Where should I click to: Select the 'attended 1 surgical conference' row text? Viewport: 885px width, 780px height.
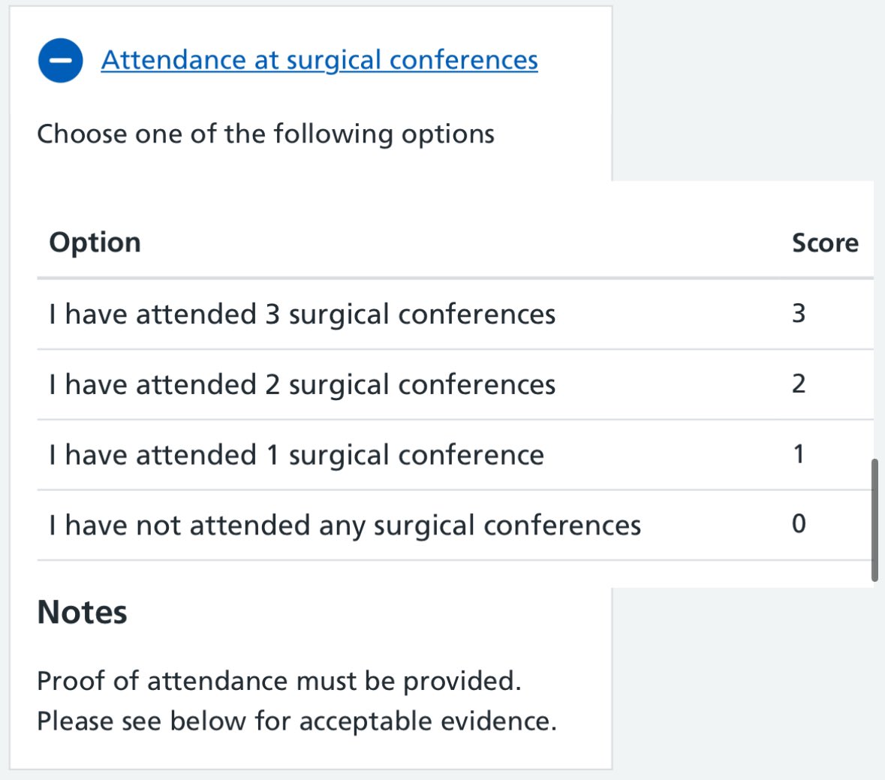(296, 455)
